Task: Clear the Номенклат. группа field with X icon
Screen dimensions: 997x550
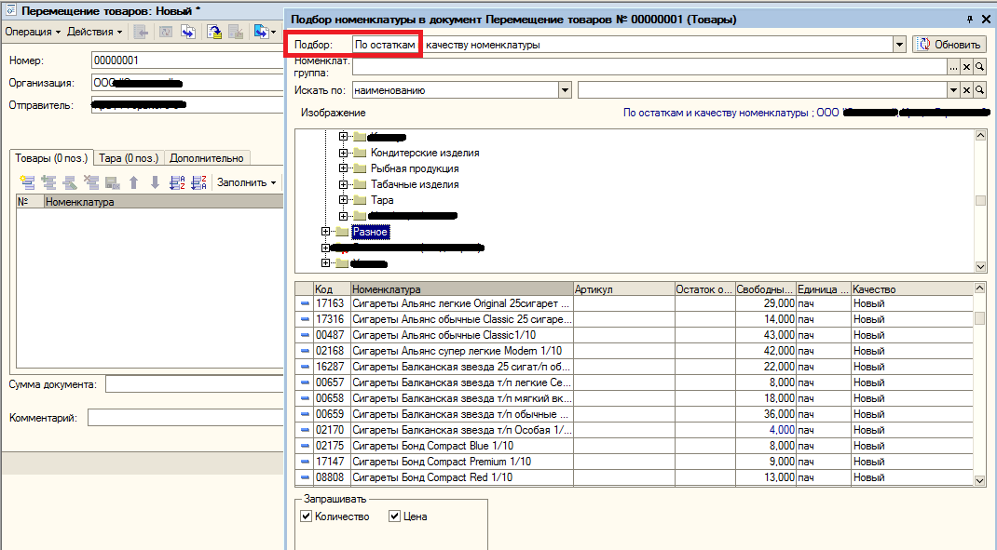Action: [966, 67]
